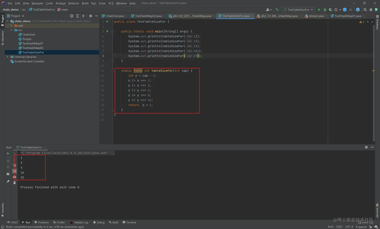This screenshot has height=229, width=380.
Task: Open TestTableSizeFor run configuration dropdown
Action: coord(299,10)
